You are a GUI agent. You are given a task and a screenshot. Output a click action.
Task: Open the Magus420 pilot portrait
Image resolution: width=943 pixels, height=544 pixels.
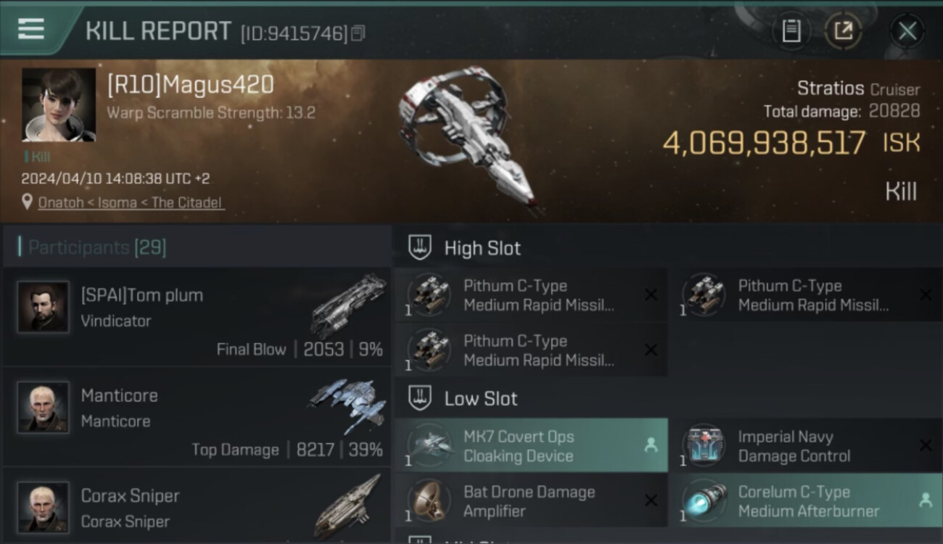click(59, 105)
